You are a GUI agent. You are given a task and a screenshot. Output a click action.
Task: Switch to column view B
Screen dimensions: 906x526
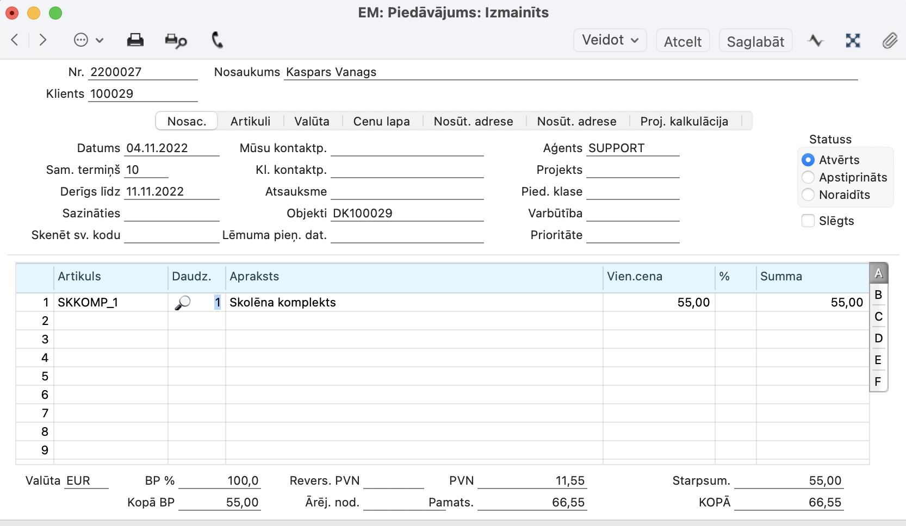pos(878,295)
